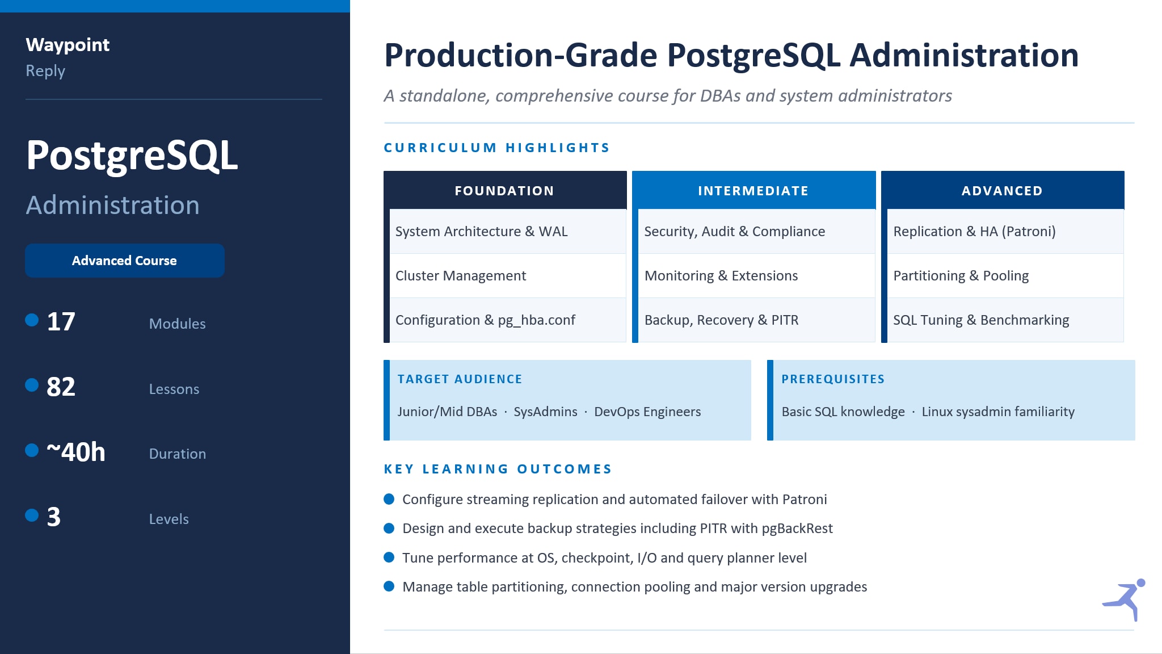Select the Advanced column header

(1002, 191)
